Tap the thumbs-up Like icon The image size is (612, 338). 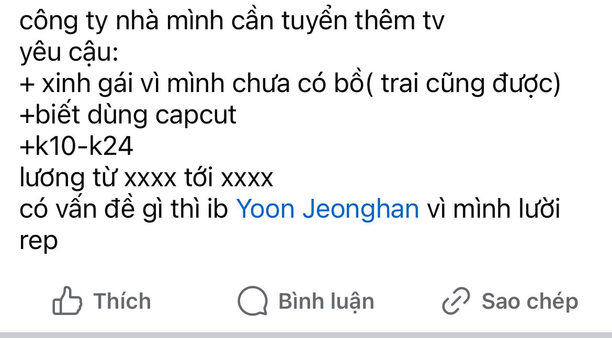click(x=67, y=301)
